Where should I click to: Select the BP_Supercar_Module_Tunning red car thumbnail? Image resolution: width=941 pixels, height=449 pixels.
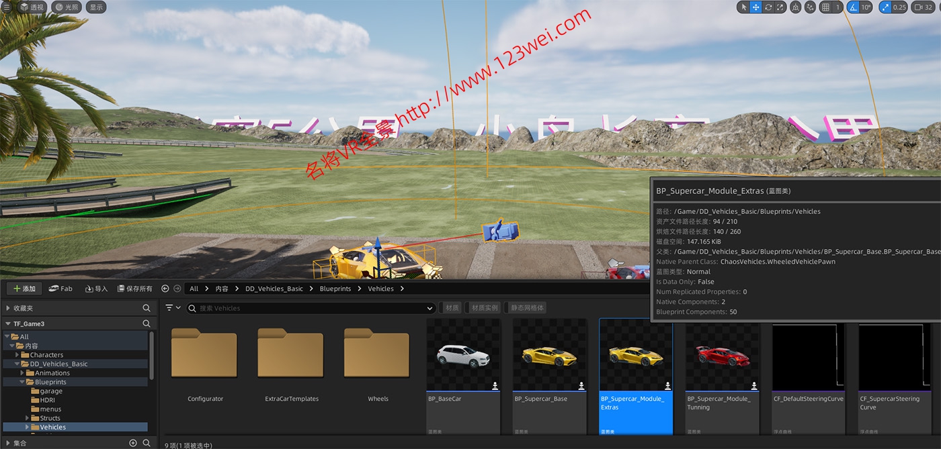[722, 355]
